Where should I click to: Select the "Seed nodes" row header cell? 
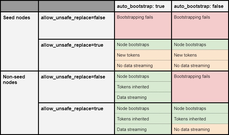click(17, 17)
